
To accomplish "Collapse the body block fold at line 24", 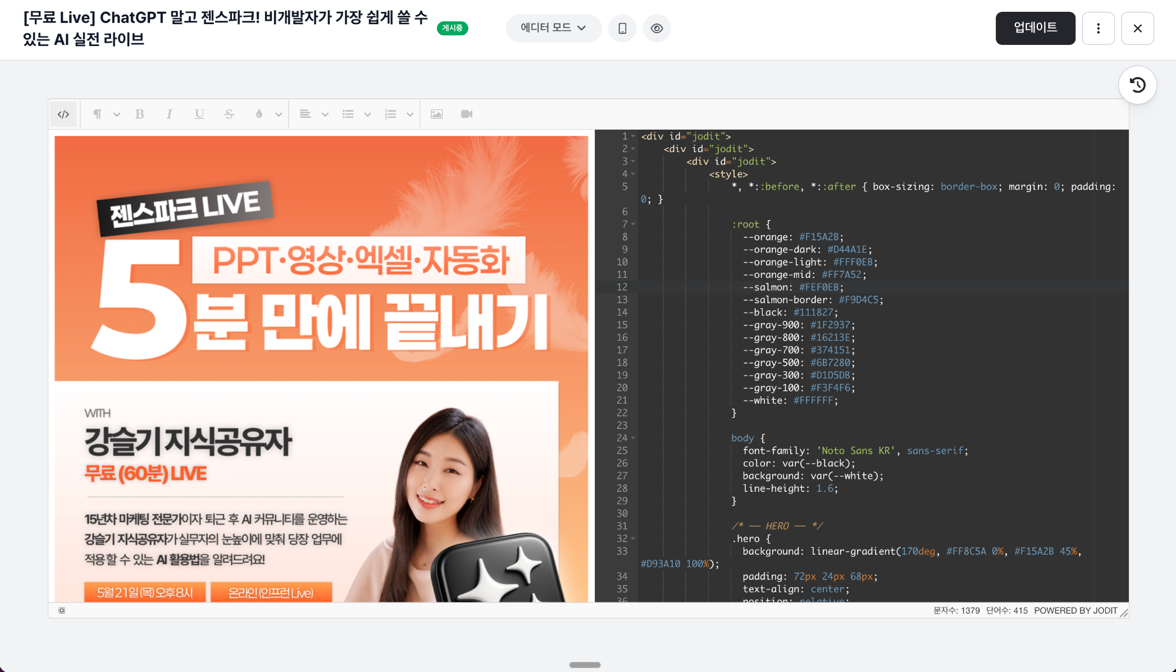I will (633, 438).
